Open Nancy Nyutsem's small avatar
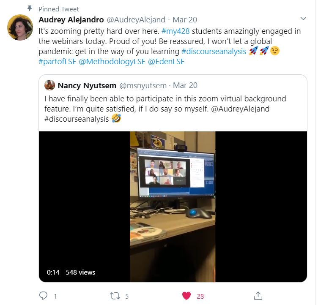This screenshot has width=318, height=305. pos(50,85)
